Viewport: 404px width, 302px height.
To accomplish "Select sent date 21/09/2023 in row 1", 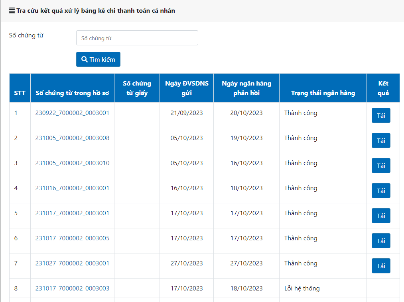I will pyautogui.click(x=187, y=113).
